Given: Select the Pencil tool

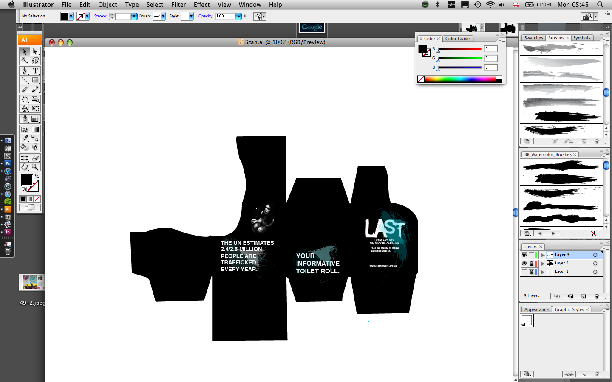Looking at the screenshot, I should pos(35,89).
